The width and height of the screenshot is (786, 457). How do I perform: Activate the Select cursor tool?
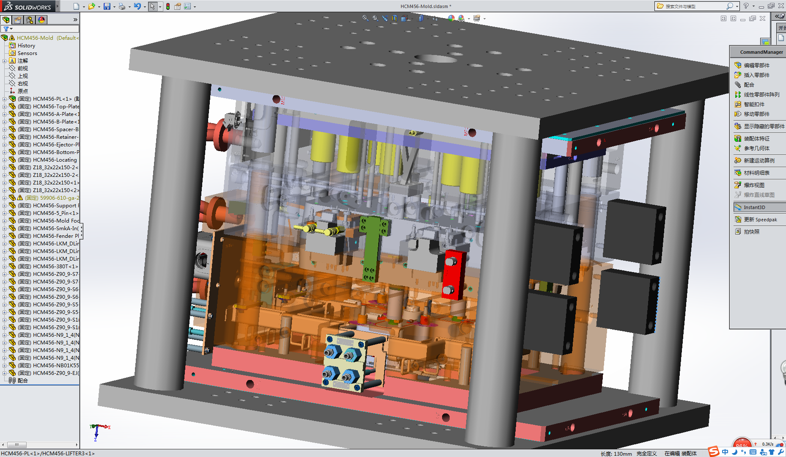click(152, 6)
